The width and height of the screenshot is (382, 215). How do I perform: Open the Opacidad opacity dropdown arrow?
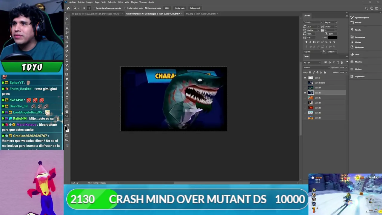pos(346,67)
